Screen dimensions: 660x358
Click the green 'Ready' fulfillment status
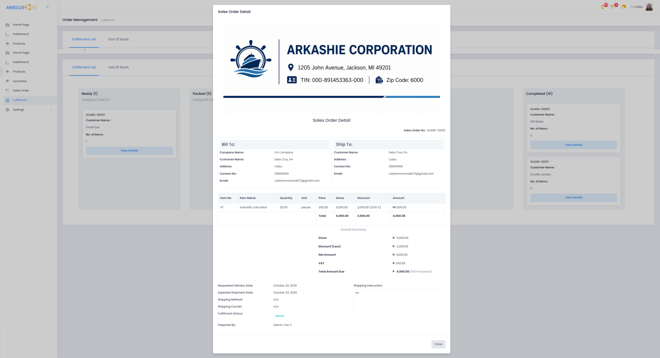280,316
